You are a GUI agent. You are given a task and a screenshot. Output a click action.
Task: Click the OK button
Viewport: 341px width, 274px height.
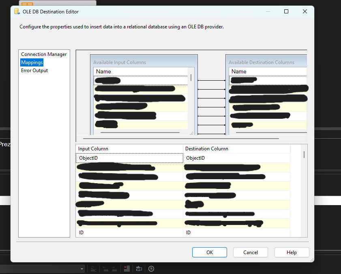[210, 252]
